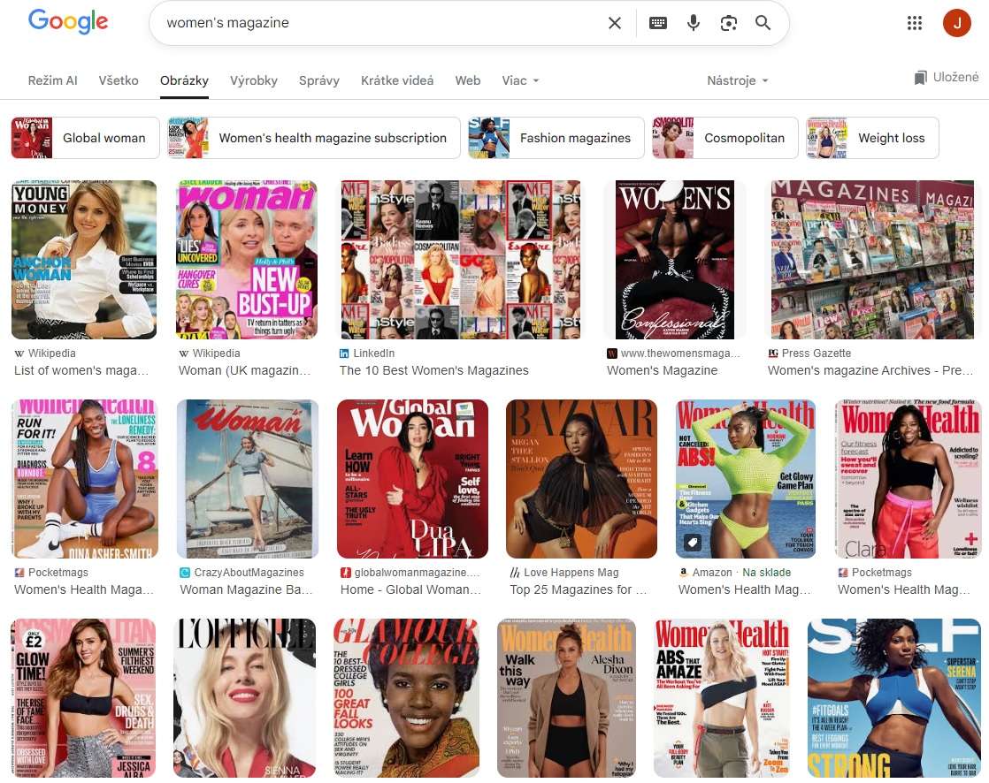Open the Women's Confessional cover thumbnail
This screenshot has width=989, height=783.
675,260
